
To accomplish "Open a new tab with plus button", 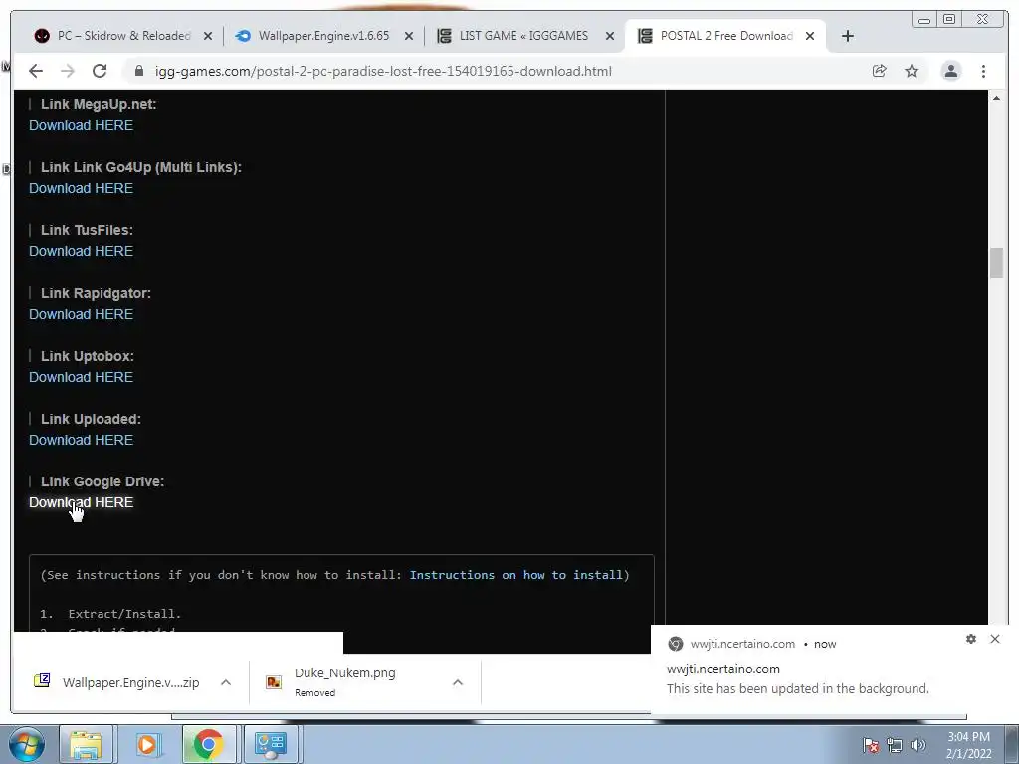I will (x=848, y=36).
